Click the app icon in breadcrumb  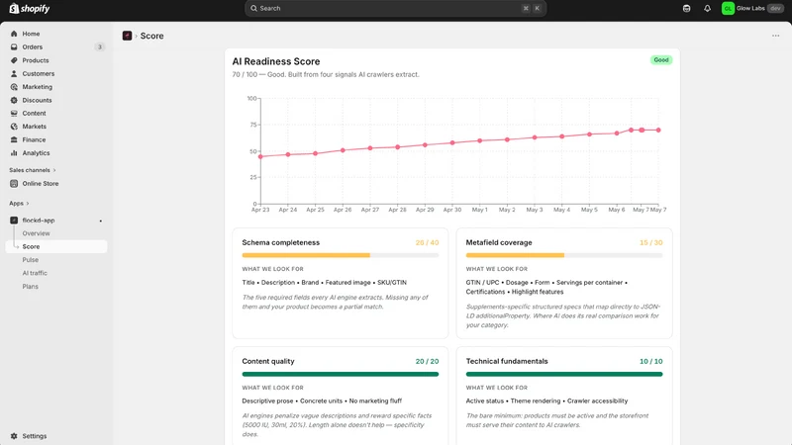(x=128, y=36)
